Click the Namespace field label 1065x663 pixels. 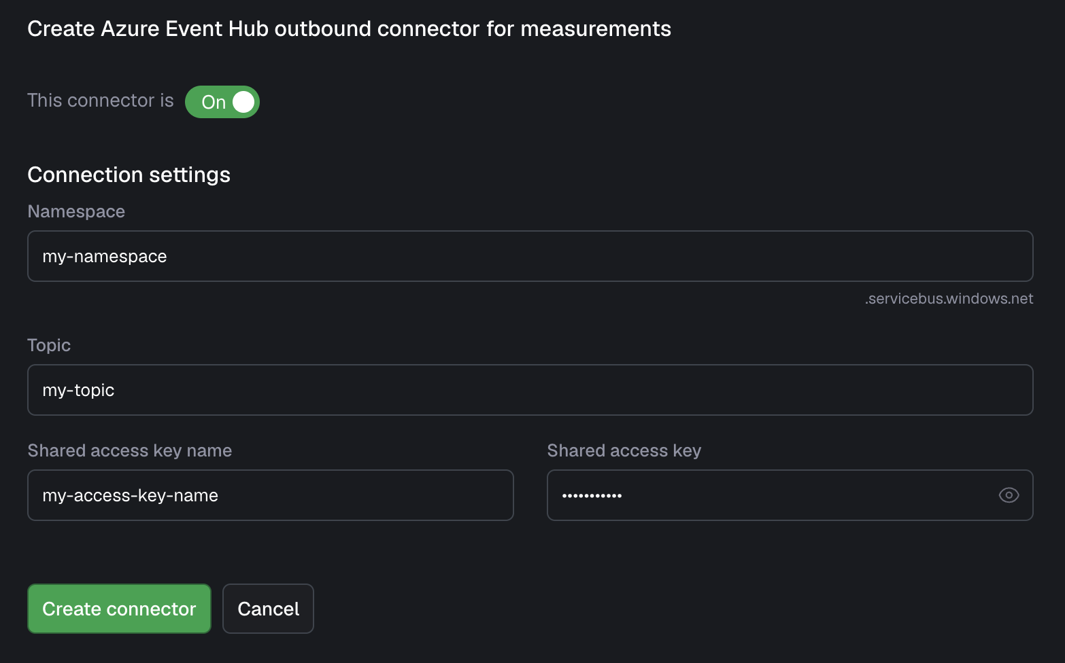coord(75,211)
